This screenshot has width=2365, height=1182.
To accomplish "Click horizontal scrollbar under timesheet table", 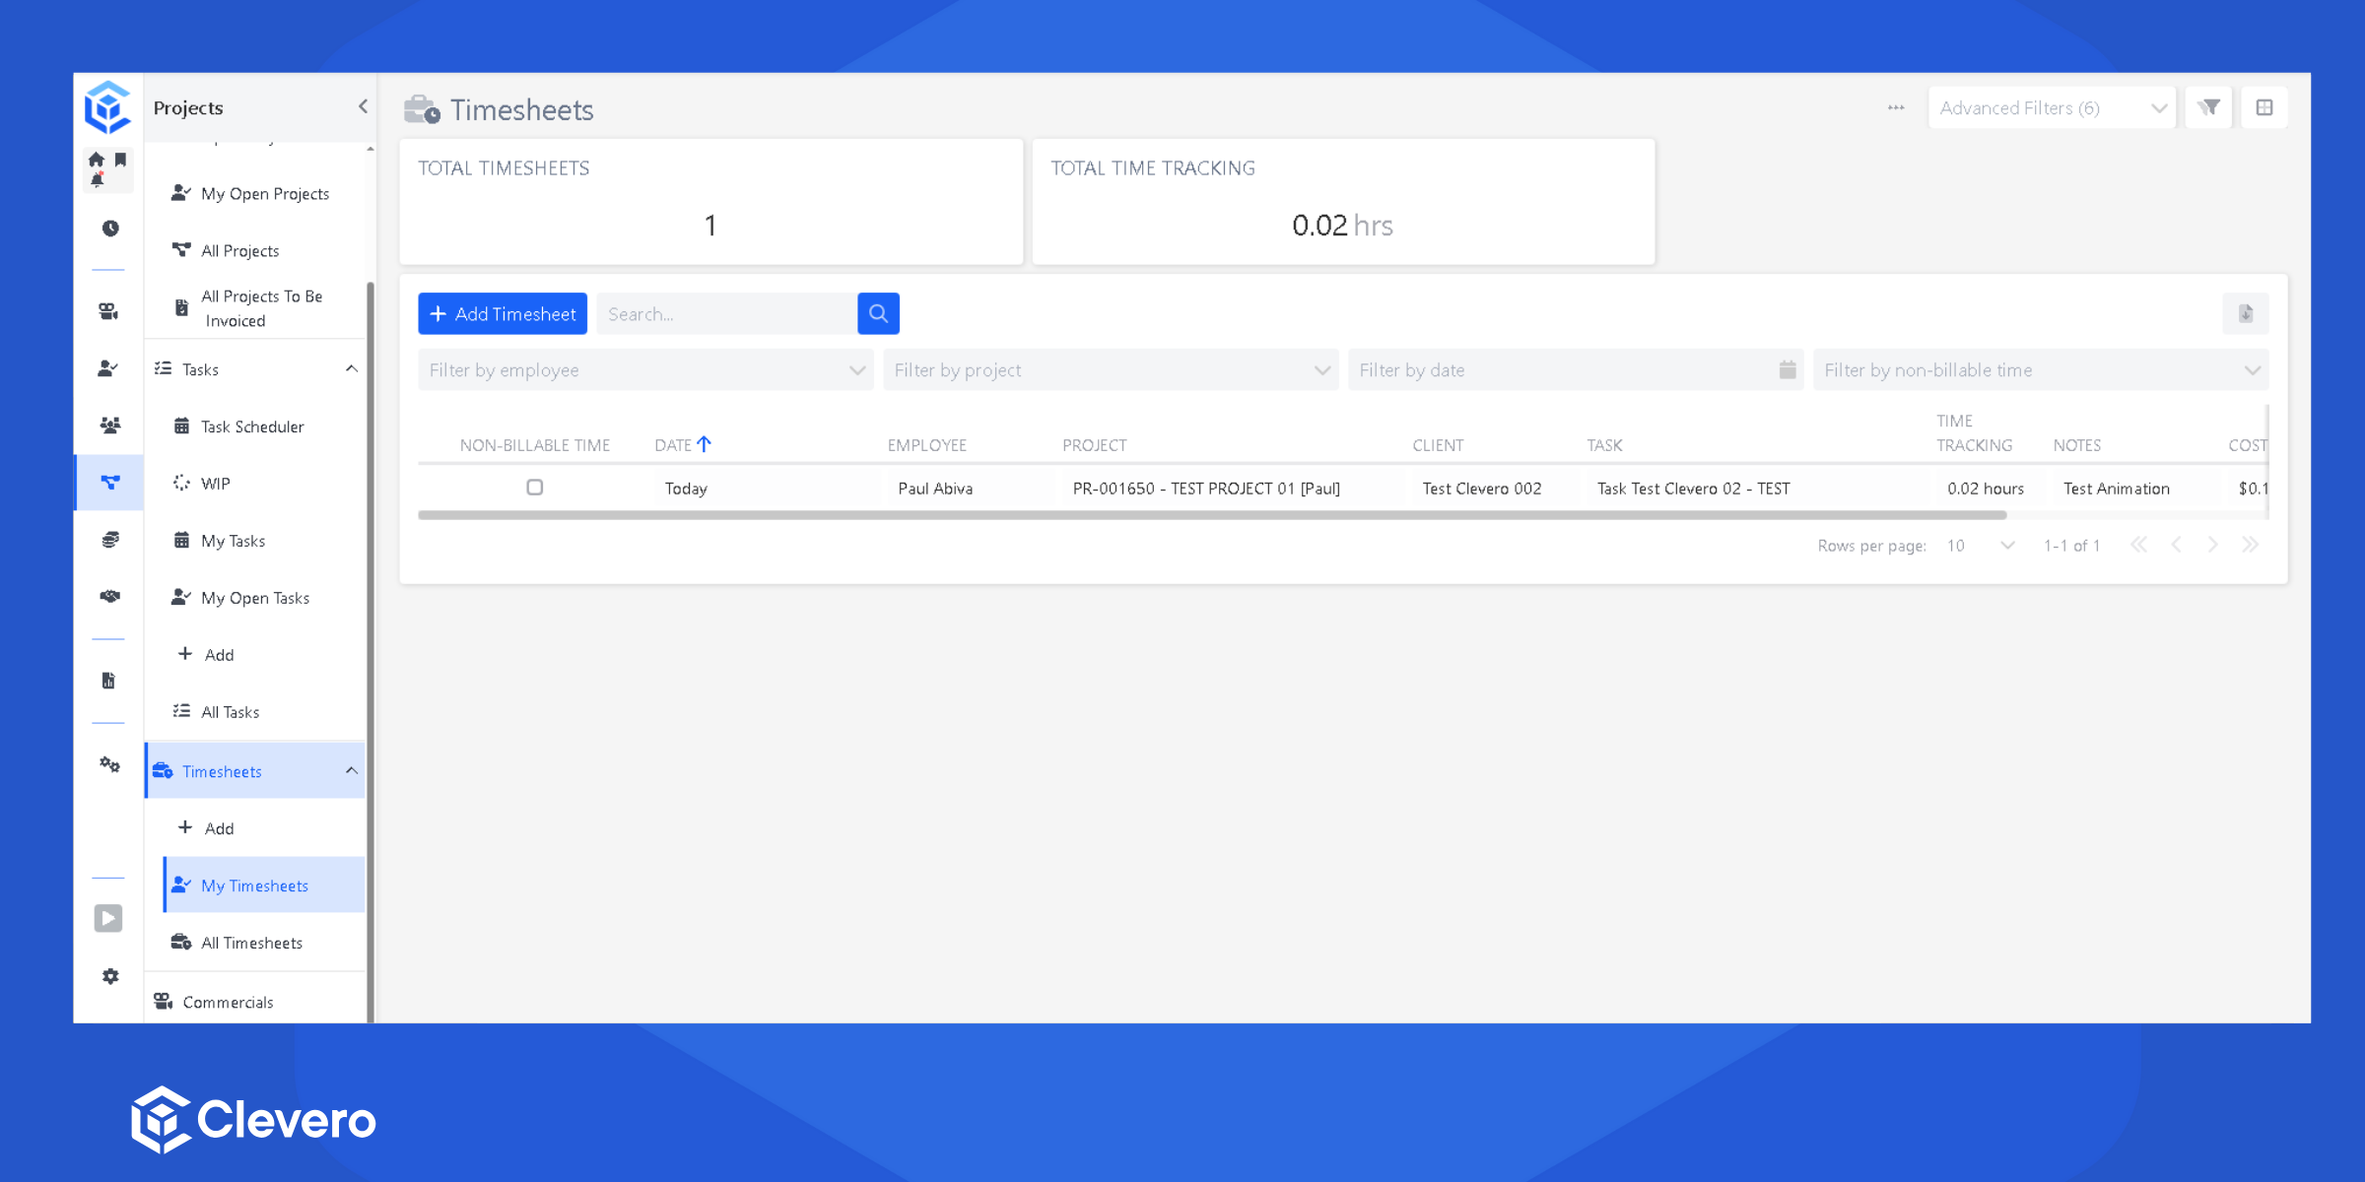I will click(x=1212, y=515).
